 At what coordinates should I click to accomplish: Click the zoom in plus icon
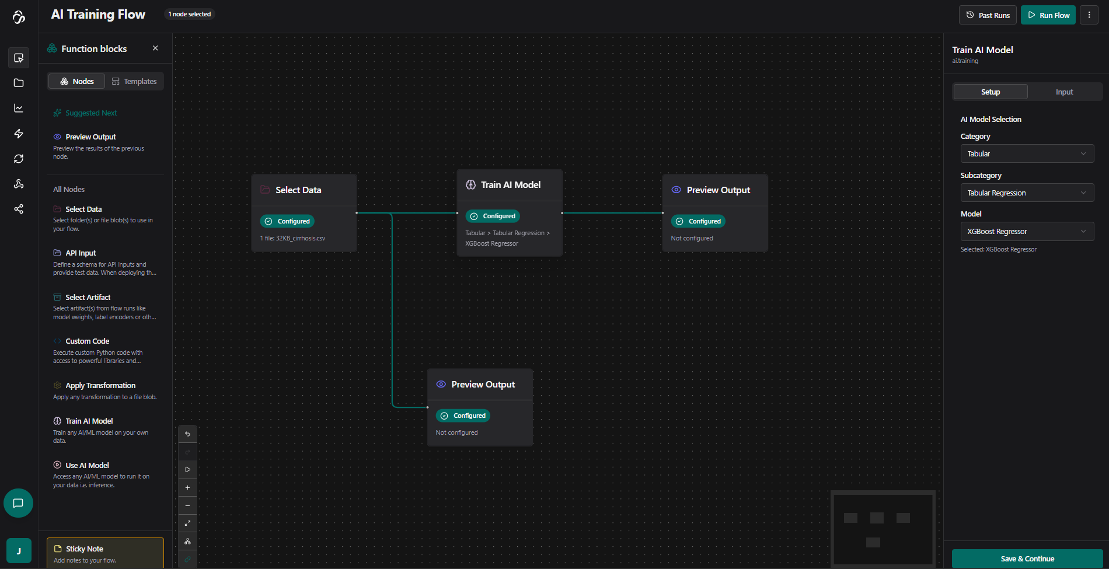(187, 488)
